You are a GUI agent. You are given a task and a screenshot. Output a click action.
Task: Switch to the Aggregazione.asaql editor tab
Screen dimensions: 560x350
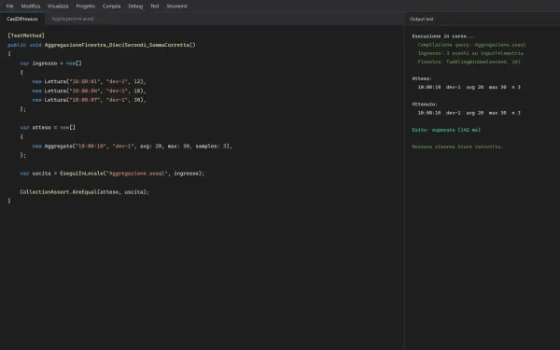tap(73, 19)
